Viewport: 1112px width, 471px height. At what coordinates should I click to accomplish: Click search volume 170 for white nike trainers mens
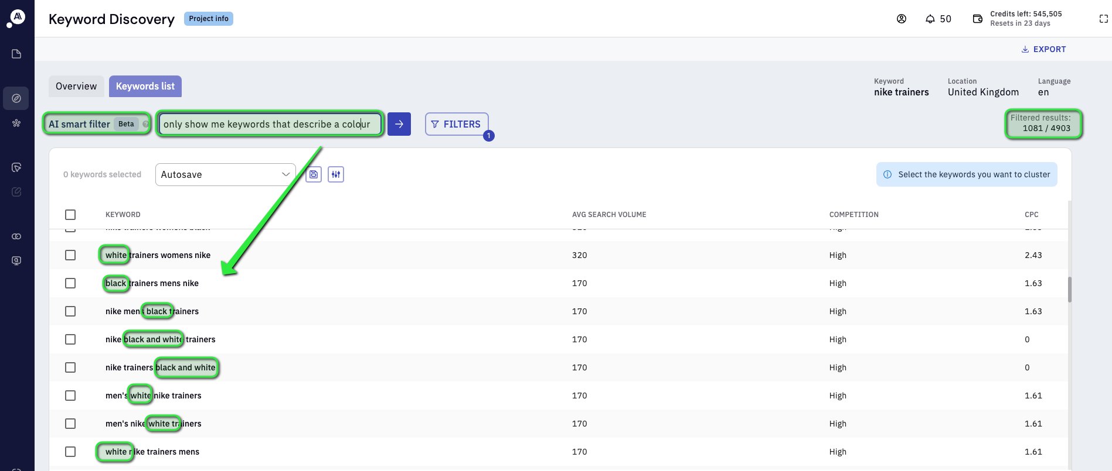click(580, 452)
